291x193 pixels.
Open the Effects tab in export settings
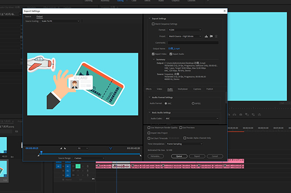149,89
